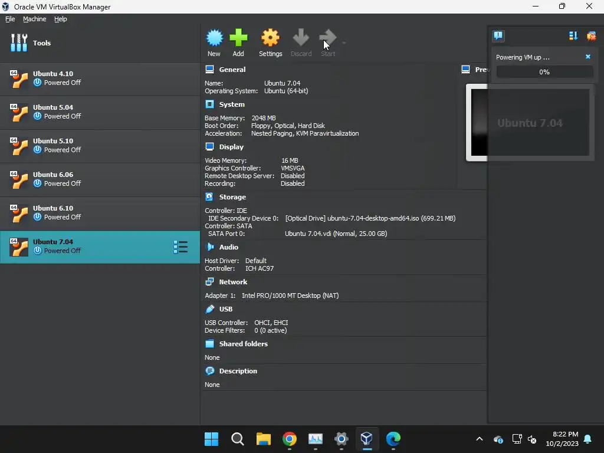Screen dimensions: 604x453
Task: Click the VirtualBox taskbar icon
Action: [367, 439]
